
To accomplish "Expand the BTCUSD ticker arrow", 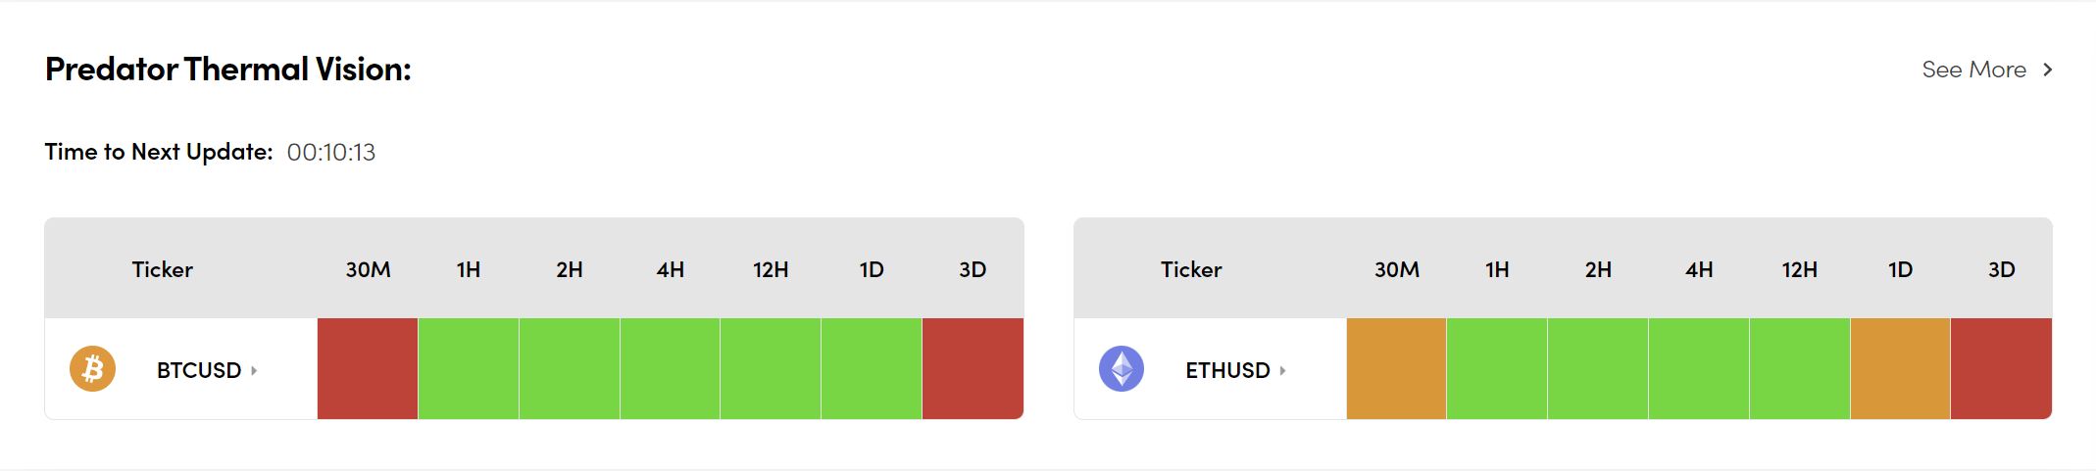I will click(x=254, y=370).
